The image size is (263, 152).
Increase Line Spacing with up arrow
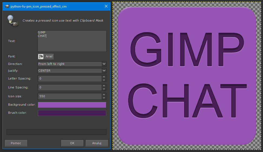coord(104,86)
